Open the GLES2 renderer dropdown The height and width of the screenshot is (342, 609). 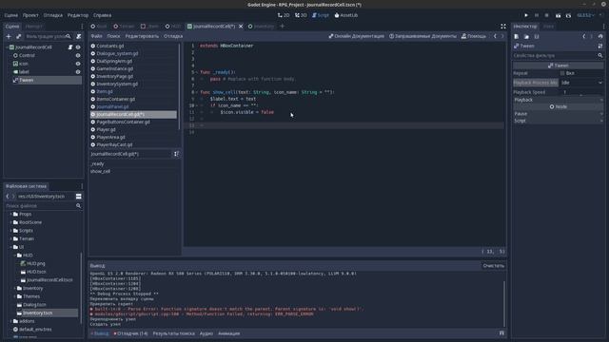click(586, 15)
